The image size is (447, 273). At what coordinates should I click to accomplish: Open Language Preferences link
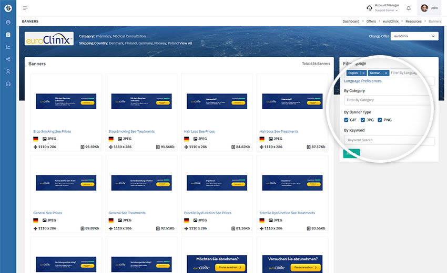pos(363,81)
